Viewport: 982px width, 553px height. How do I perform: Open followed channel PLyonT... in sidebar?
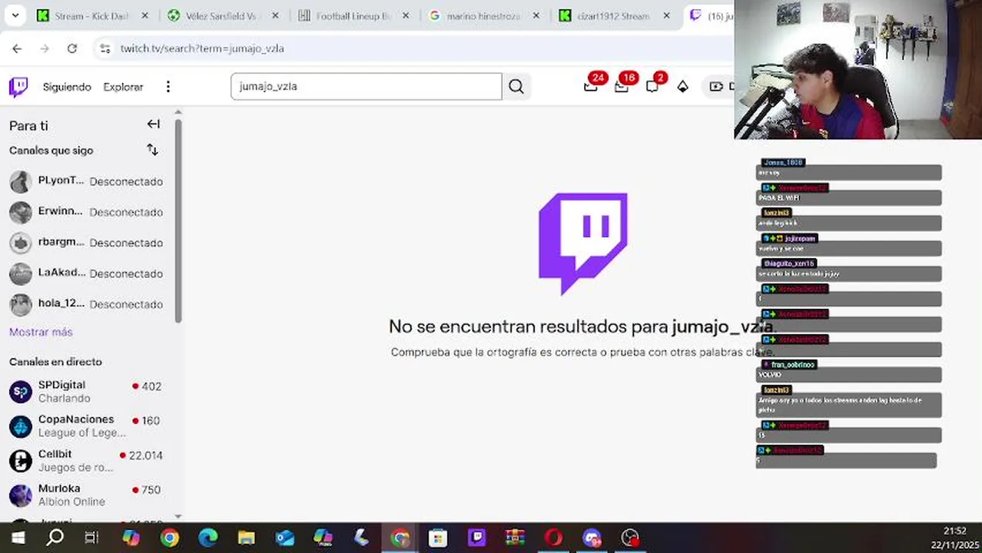tap(86, 181)
